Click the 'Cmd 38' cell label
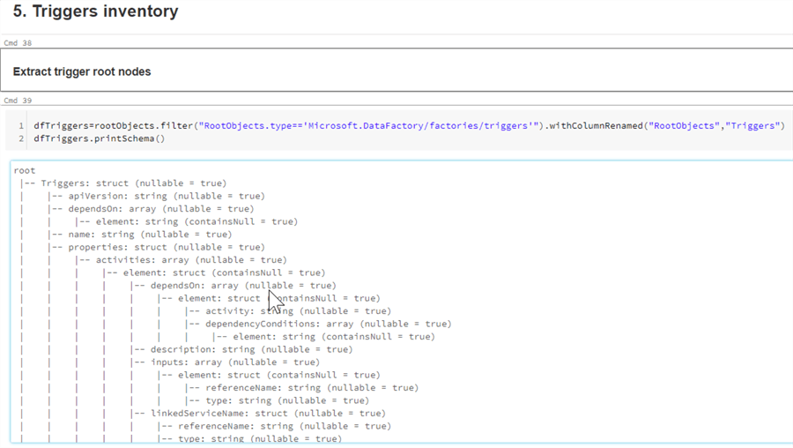The height and width of the screenshot is (448, 793). tap(18, 43)
